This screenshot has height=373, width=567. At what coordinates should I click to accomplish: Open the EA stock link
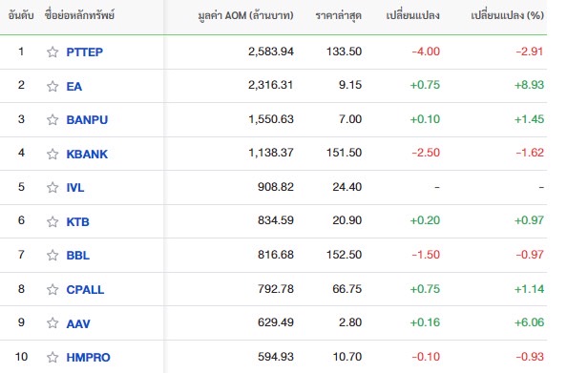74,87
